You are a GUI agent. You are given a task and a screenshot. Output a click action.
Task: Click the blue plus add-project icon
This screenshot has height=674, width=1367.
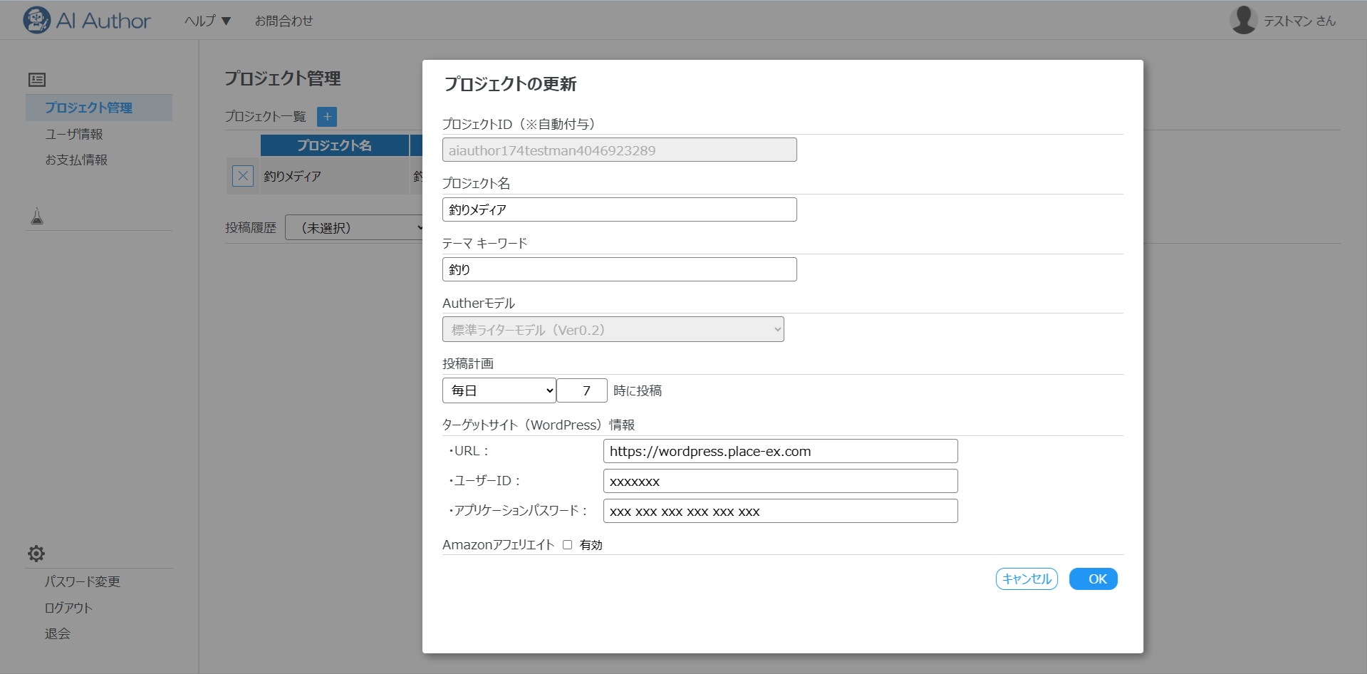point(327,117)
